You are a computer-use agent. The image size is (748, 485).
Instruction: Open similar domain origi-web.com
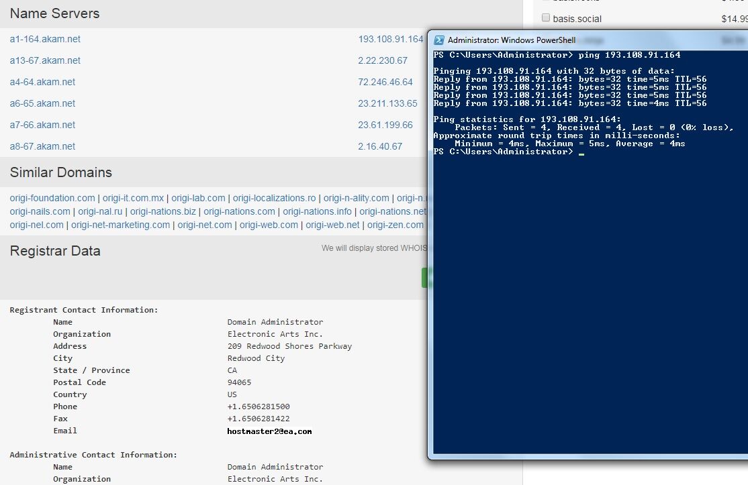(269, 225)
